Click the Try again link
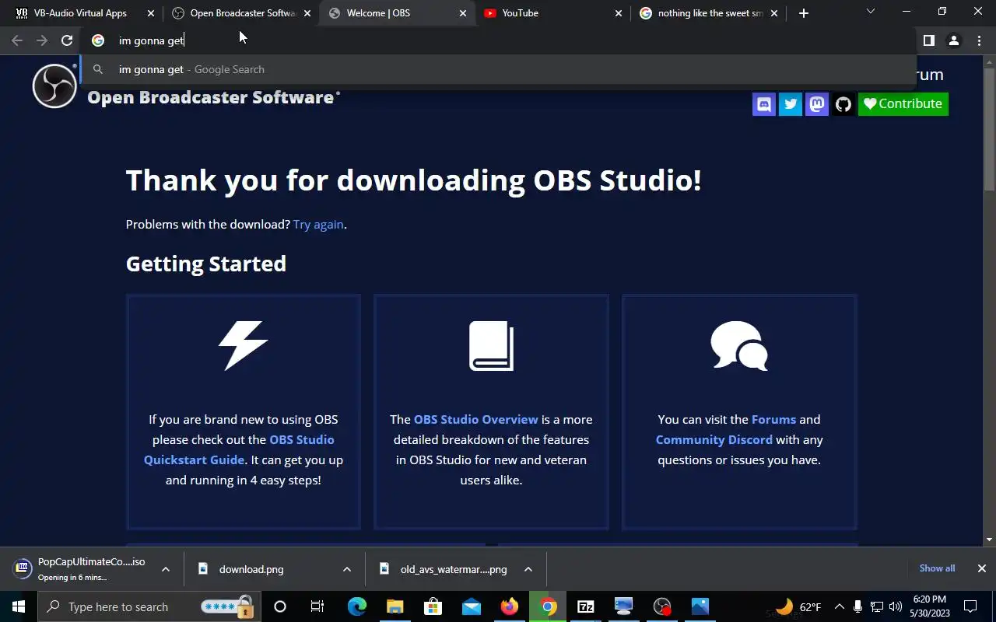 (x=318, y=224)
